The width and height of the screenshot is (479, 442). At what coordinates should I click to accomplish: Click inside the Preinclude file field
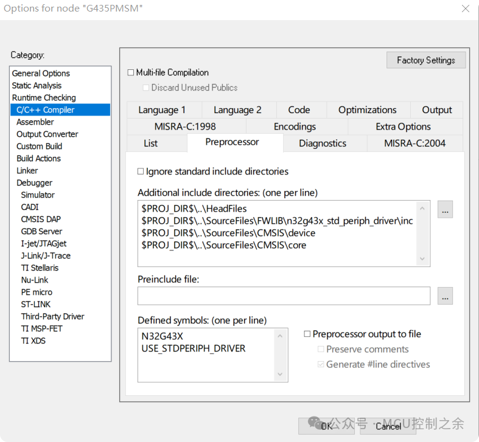(284, 296)
